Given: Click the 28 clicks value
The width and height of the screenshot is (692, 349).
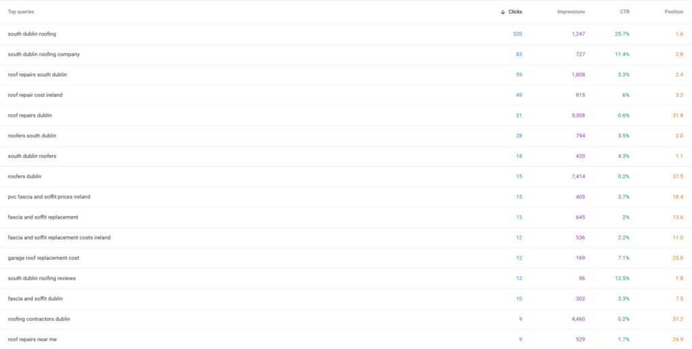Looking at the screenshot, I should point(519,136).
